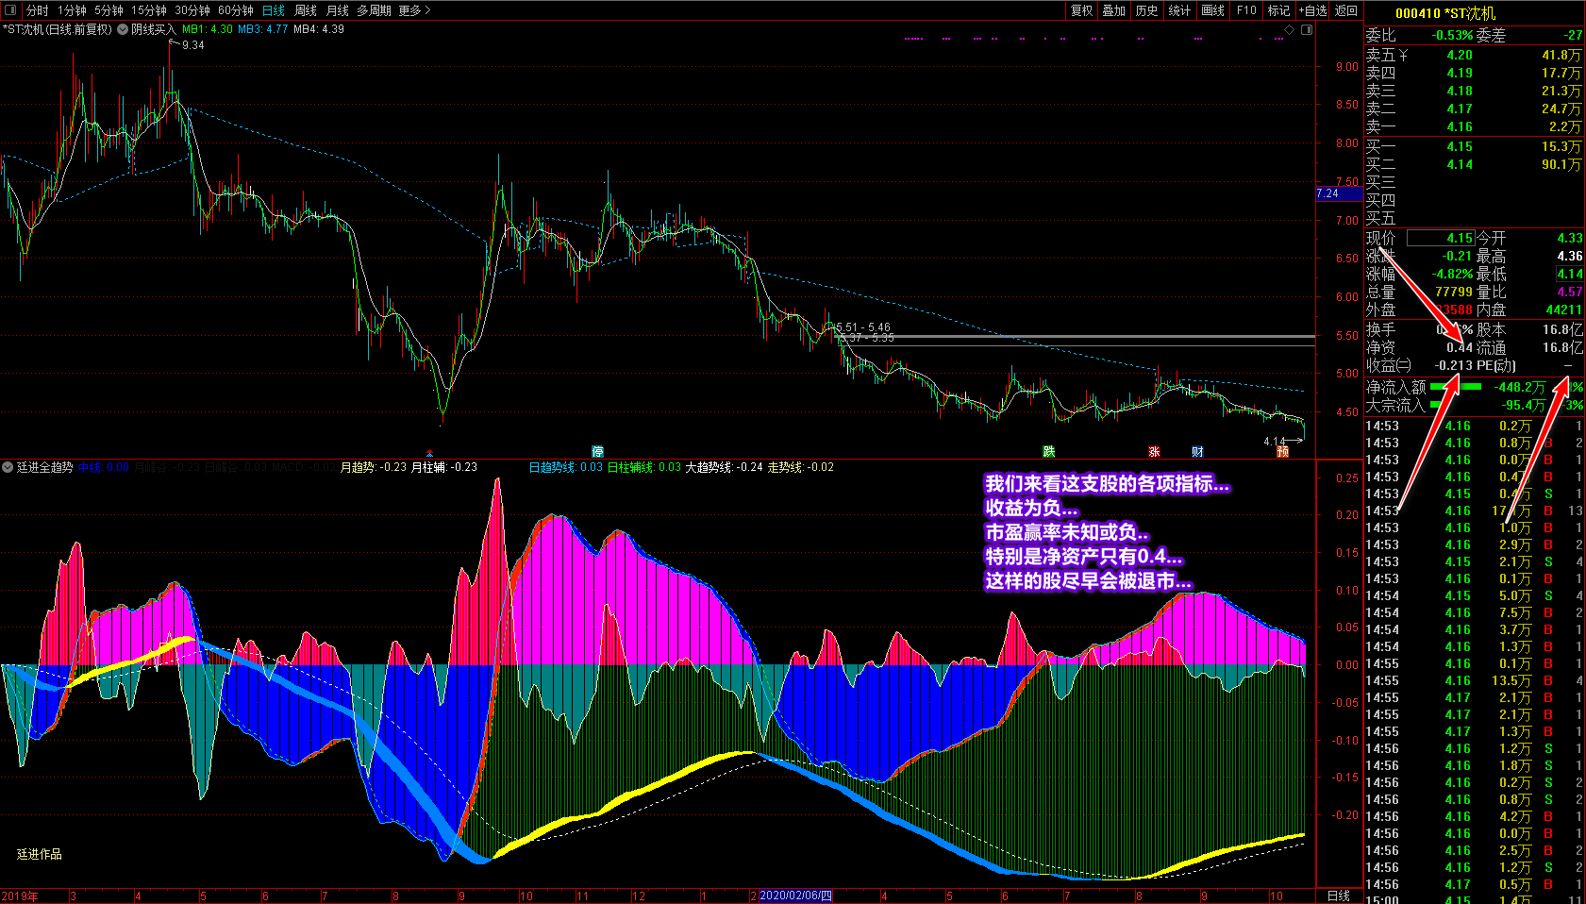
Task: Click the 买二 bid price 4.14
Action: coord(1459,164)
